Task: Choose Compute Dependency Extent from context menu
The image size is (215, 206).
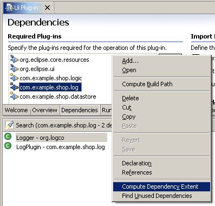Action: (x=161, y=186)
